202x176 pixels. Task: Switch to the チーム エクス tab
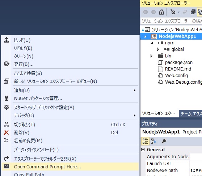pyautogui.click(x=191, y=114)
